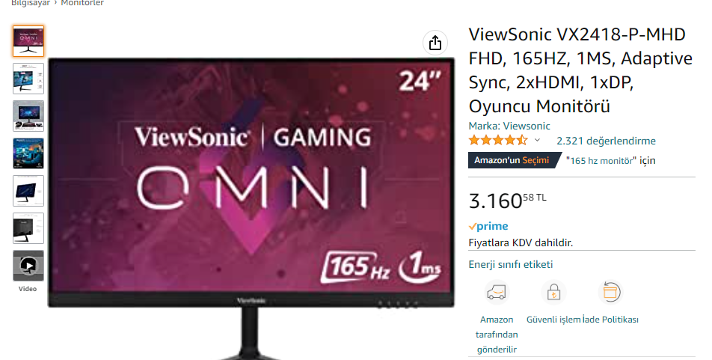Open the 2.321 değerlendirme reviews link
The width and height of the screenshot is (712, 360).
(x=607, y=141)
